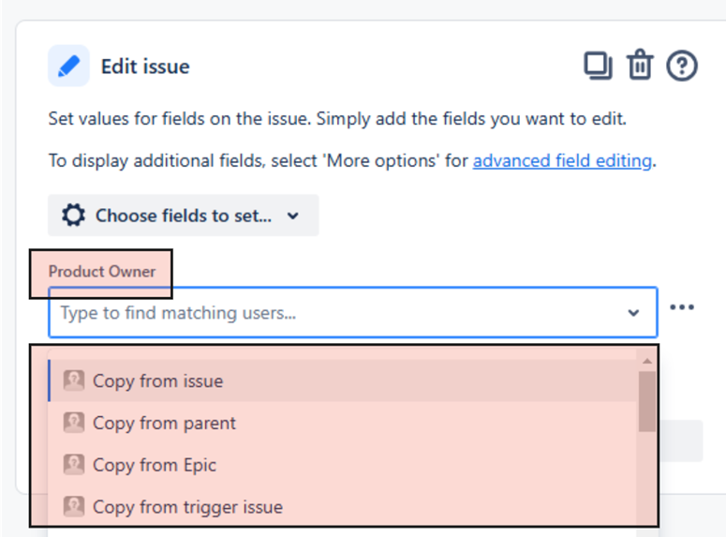Duplicate the Edit issue component
The width and height of the screenshot is (726, 537).
coord(598,66)
